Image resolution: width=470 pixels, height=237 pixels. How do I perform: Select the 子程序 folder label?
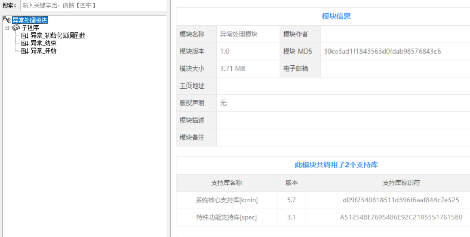(x=30, y=28)
